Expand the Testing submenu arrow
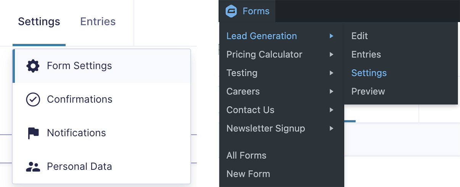 (331, 73)
